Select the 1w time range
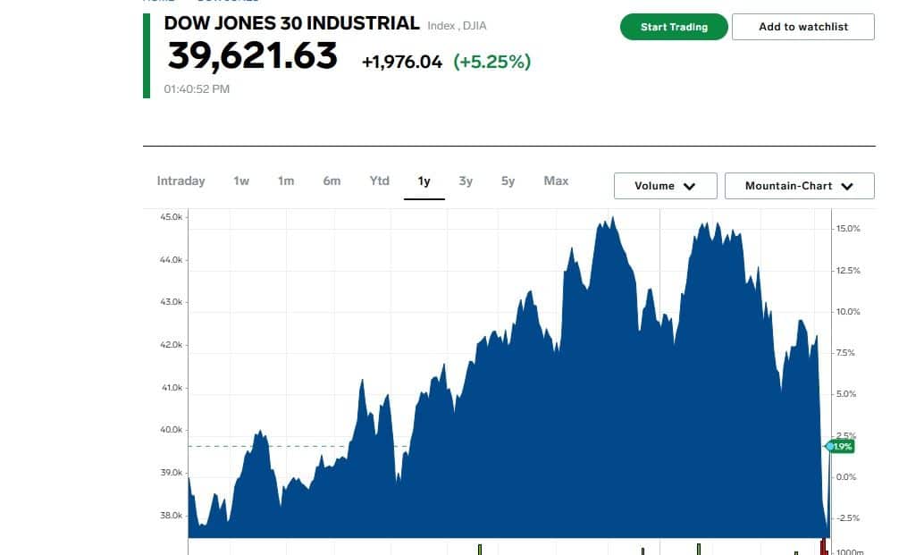This screenshot has height=555, width=924. (x=241, y=181)
